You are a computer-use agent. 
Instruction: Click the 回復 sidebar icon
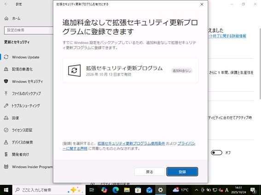pyautogui.click(x=6, y=118)
